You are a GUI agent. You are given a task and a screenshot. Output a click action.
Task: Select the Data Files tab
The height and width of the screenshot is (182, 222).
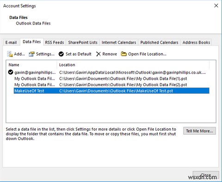coord(32,42)
